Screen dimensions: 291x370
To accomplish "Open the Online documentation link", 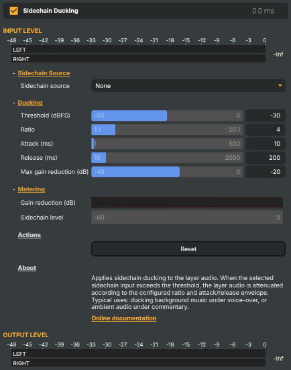I will coord(123,318).
